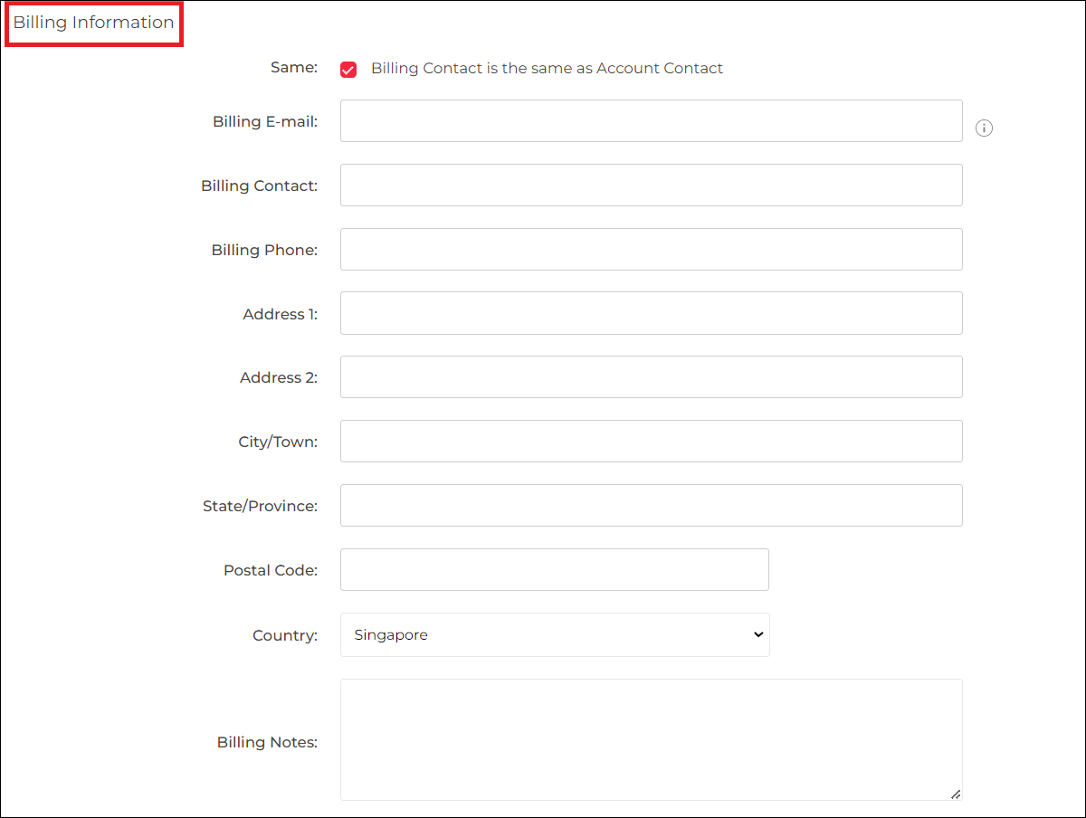The height and width of the screenshot is (818, 1086).
Task: Click the 'Address 2:' label
Action: point(279,377)
